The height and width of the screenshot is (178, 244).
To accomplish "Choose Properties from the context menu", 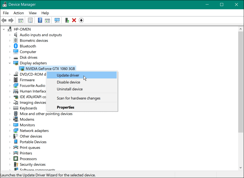I will click(65, 107).
